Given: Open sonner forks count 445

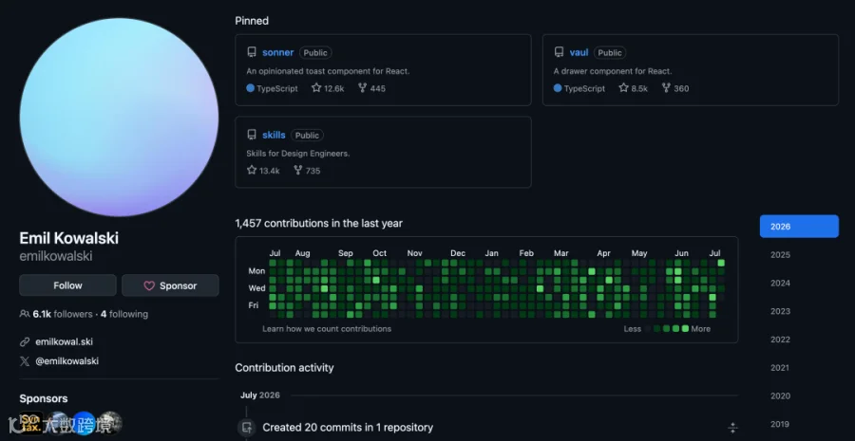Looking at the screenshot, I should (x=371, y=88).
